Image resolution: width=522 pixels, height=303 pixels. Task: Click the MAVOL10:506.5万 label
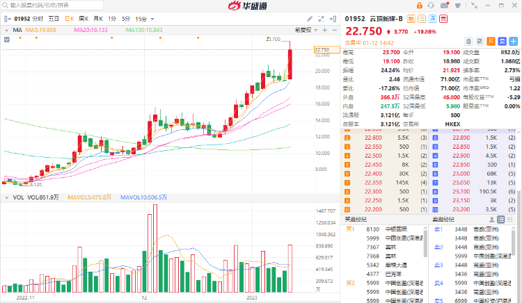coord(144,197)
